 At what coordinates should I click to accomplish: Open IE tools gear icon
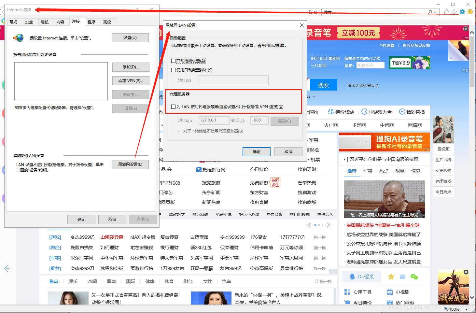point(462,12)
